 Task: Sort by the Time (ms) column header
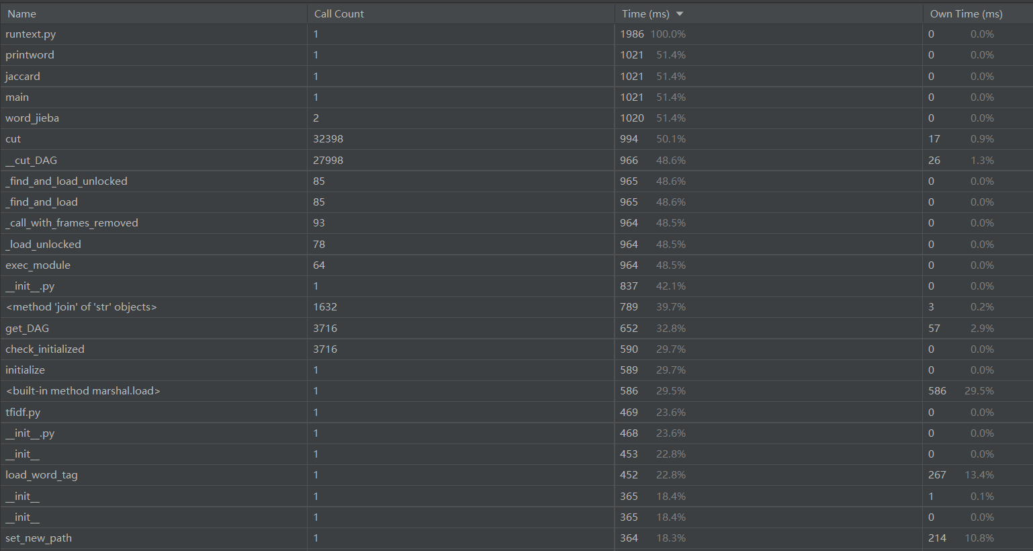(645, 14)
